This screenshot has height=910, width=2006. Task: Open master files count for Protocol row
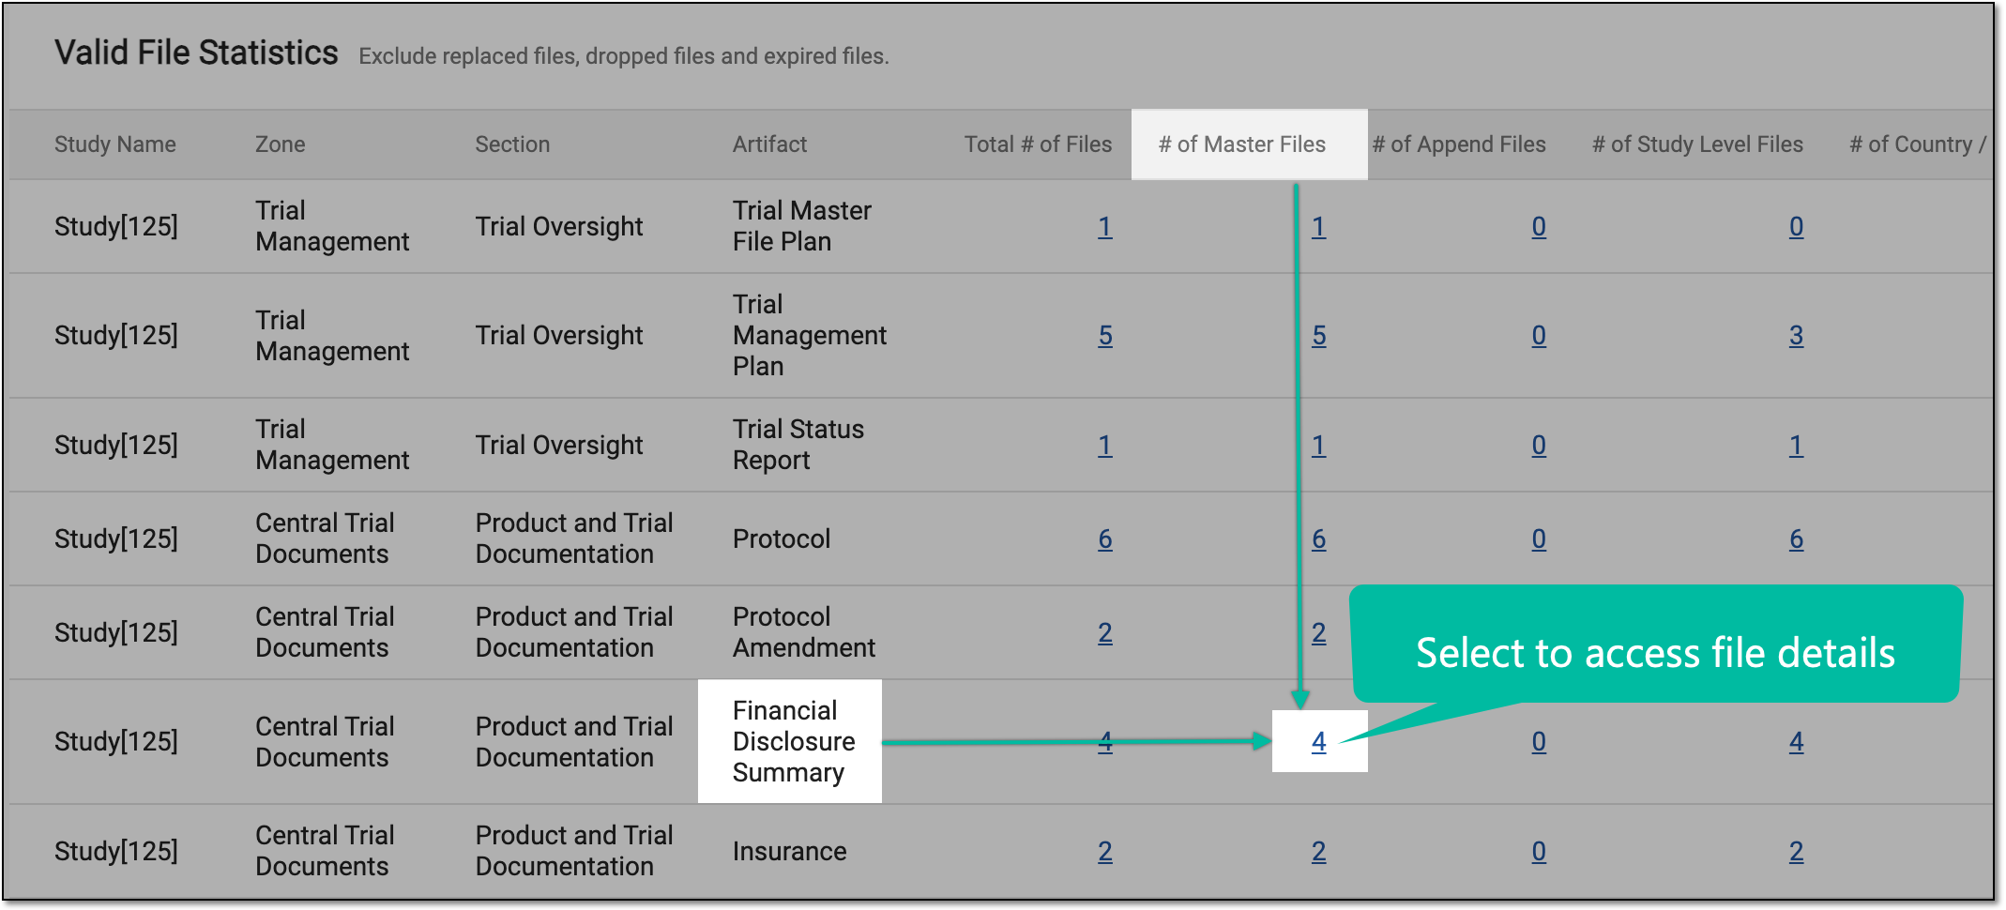click(1318, 538)
